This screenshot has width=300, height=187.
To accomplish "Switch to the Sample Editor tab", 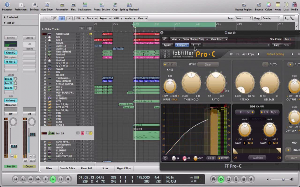I will [67, 168].
